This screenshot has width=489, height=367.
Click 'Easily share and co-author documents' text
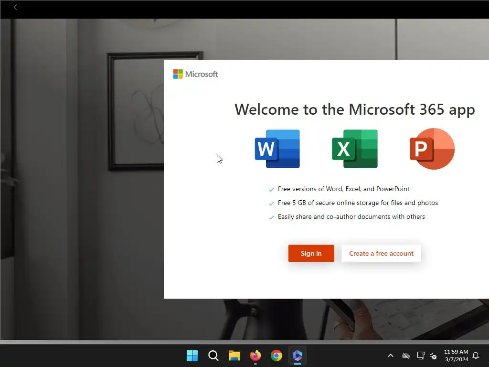pos(351,216)
